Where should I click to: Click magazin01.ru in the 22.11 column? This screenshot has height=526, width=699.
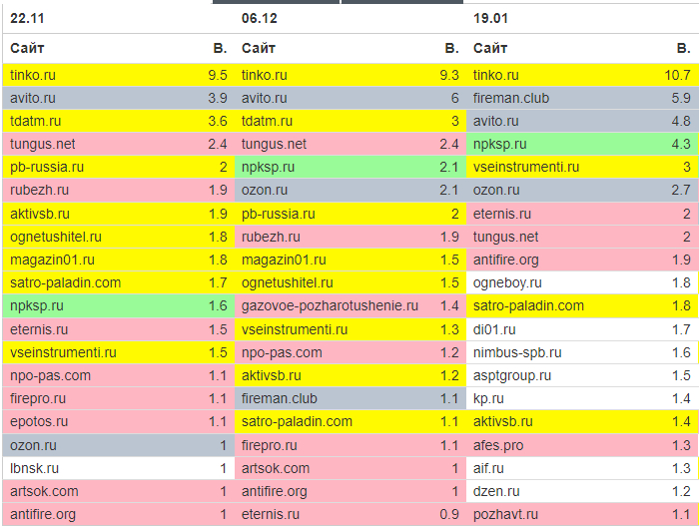[52, 260]
